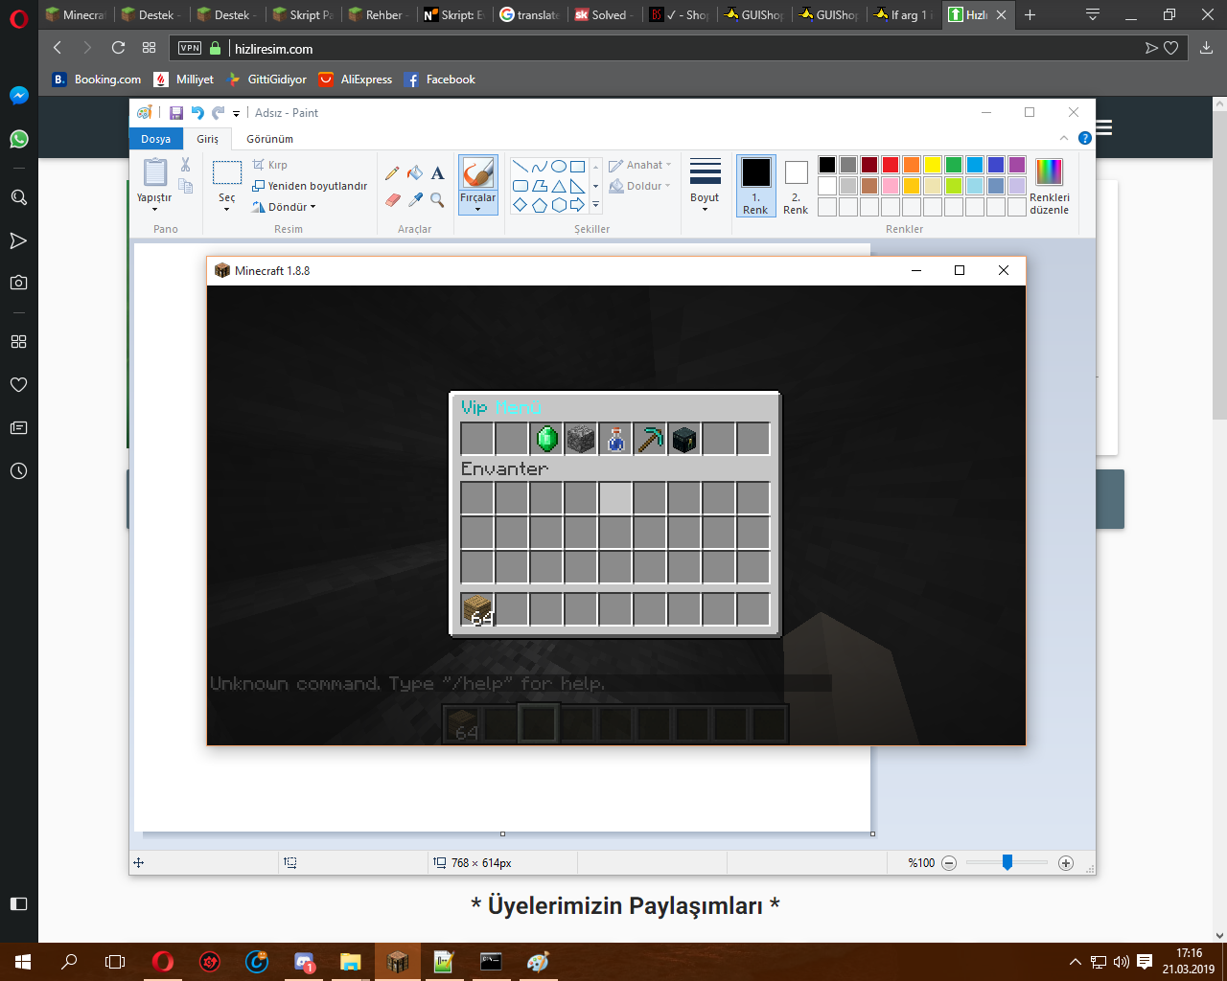This screenshot has height=981, width=1227.
Task: Expand the Seç selection dropdown
Action: pyautogui.click(x=227, y=208)
